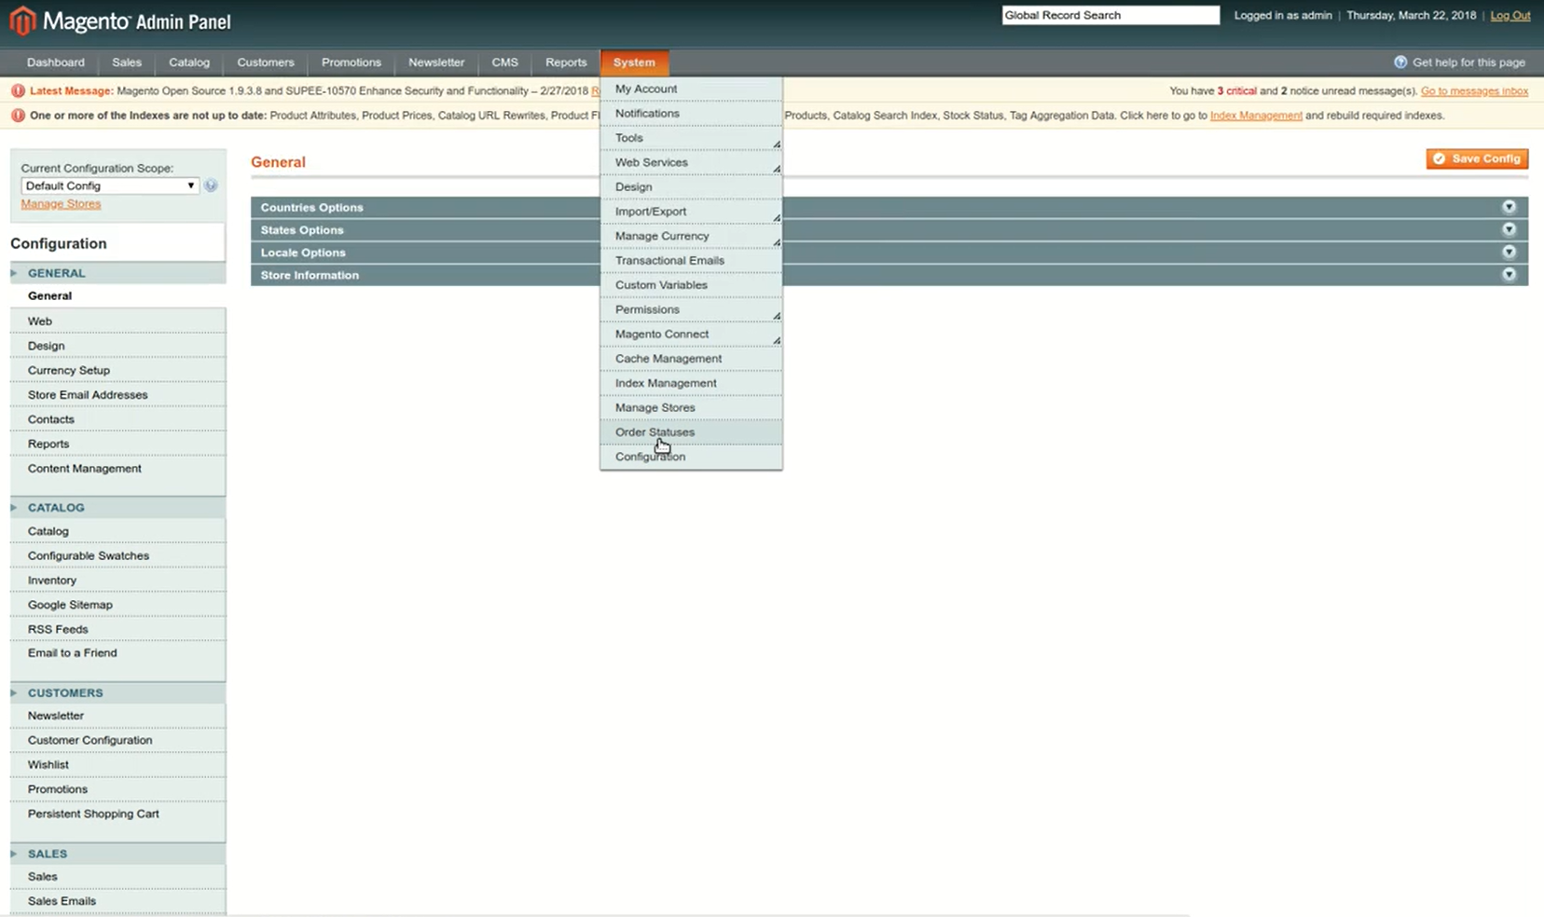Image resolution: width=1544 pixels, height=917 pixels.
Task: Click the Global Record Search field
Action: pos(1110,15)
